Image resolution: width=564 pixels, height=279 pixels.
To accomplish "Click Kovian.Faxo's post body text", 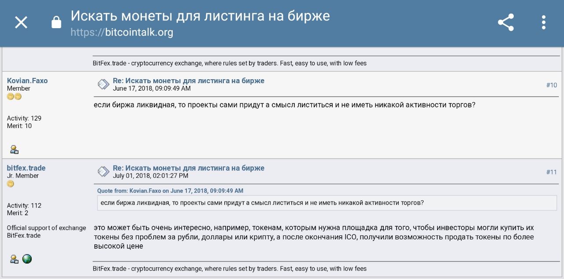I will click(285, 106).
